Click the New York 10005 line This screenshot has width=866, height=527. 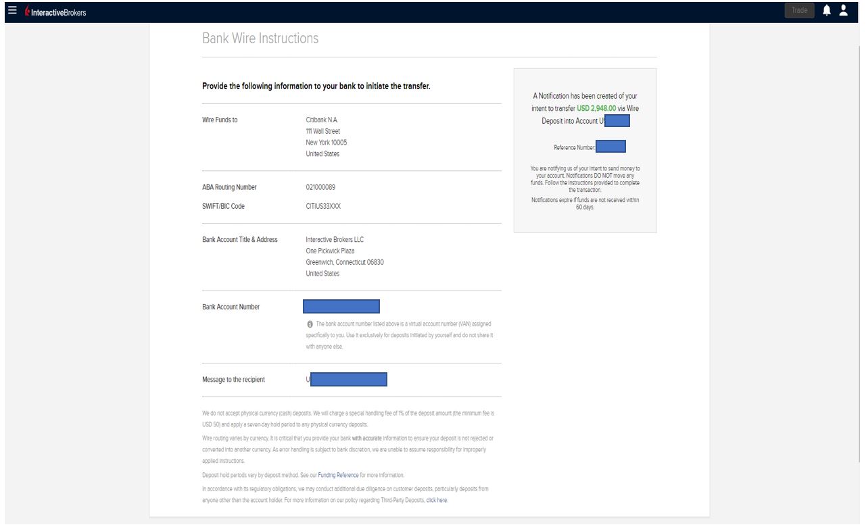(327, 143)
